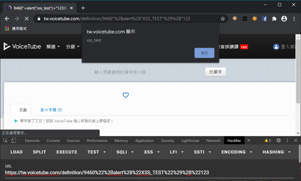This screenshot has height=181, width=301.
Task: Click the blue play triangle beside course promo
Action: 16,121
